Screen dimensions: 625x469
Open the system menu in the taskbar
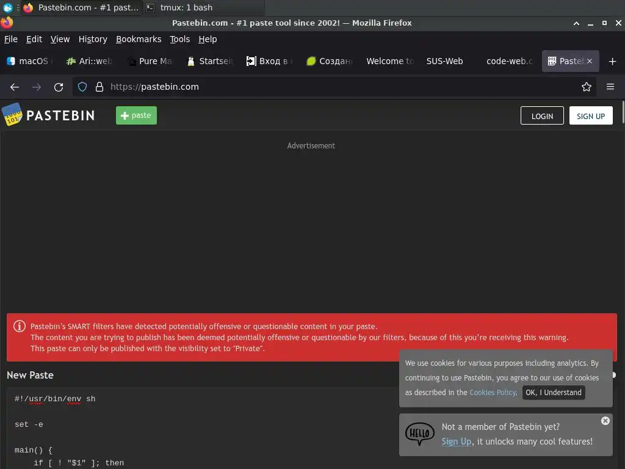(7, 7)
